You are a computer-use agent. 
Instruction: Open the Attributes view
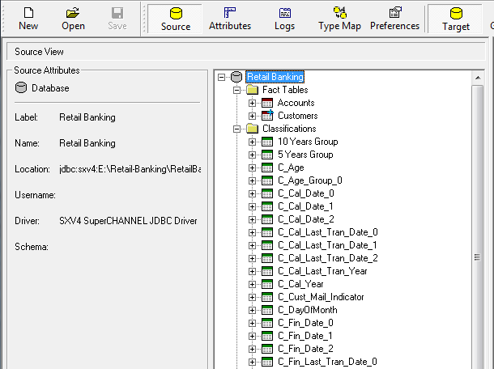(x=230, y=18)
